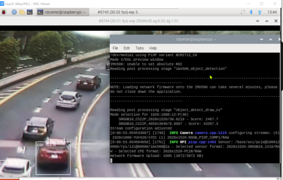Minimize the camera preview window with chevron down
Image resolution: width=283 pixels, height=180 pixels.
pos(257,21)
